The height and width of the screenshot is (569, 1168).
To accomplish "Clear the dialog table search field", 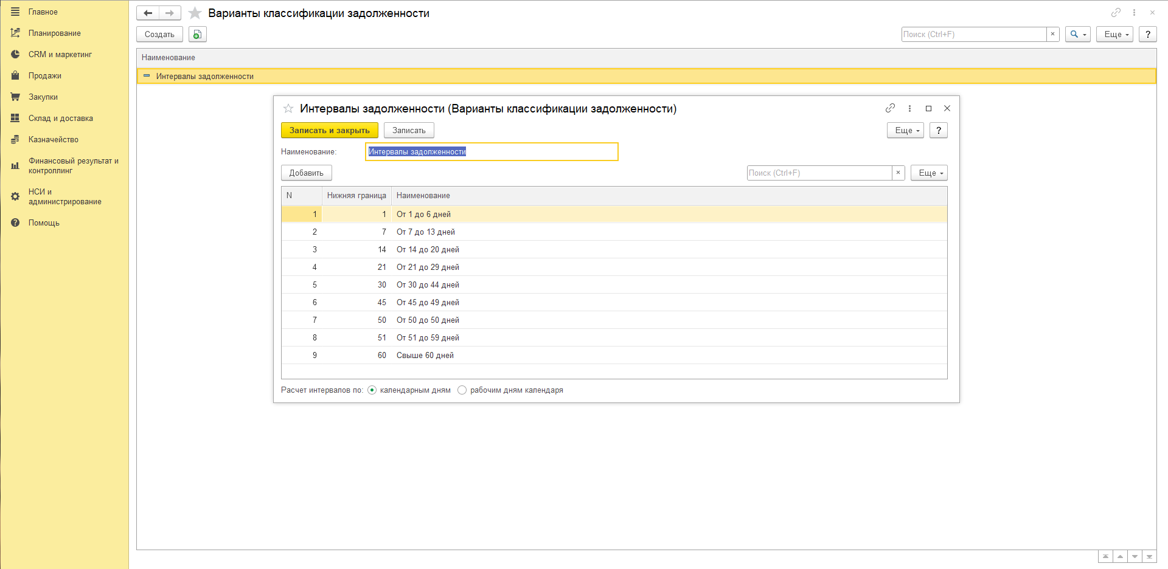I will 898,173.
